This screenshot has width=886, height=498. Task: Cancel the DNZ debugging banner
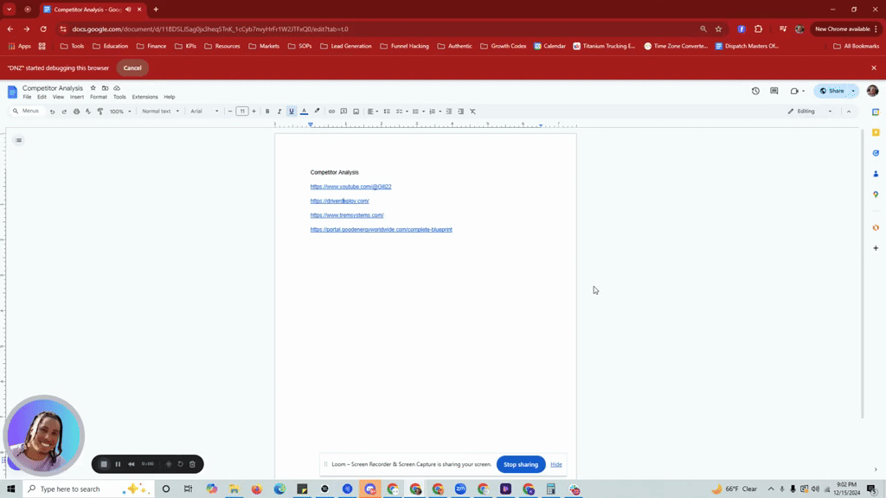pyautogui.click(x=132, y=67)
